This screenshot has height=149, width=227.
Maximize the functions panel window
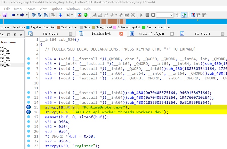[x=9, y=35]
